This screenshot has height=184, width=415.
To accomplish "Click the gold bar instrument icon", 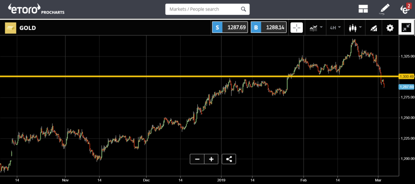I will tap(11, 28).
